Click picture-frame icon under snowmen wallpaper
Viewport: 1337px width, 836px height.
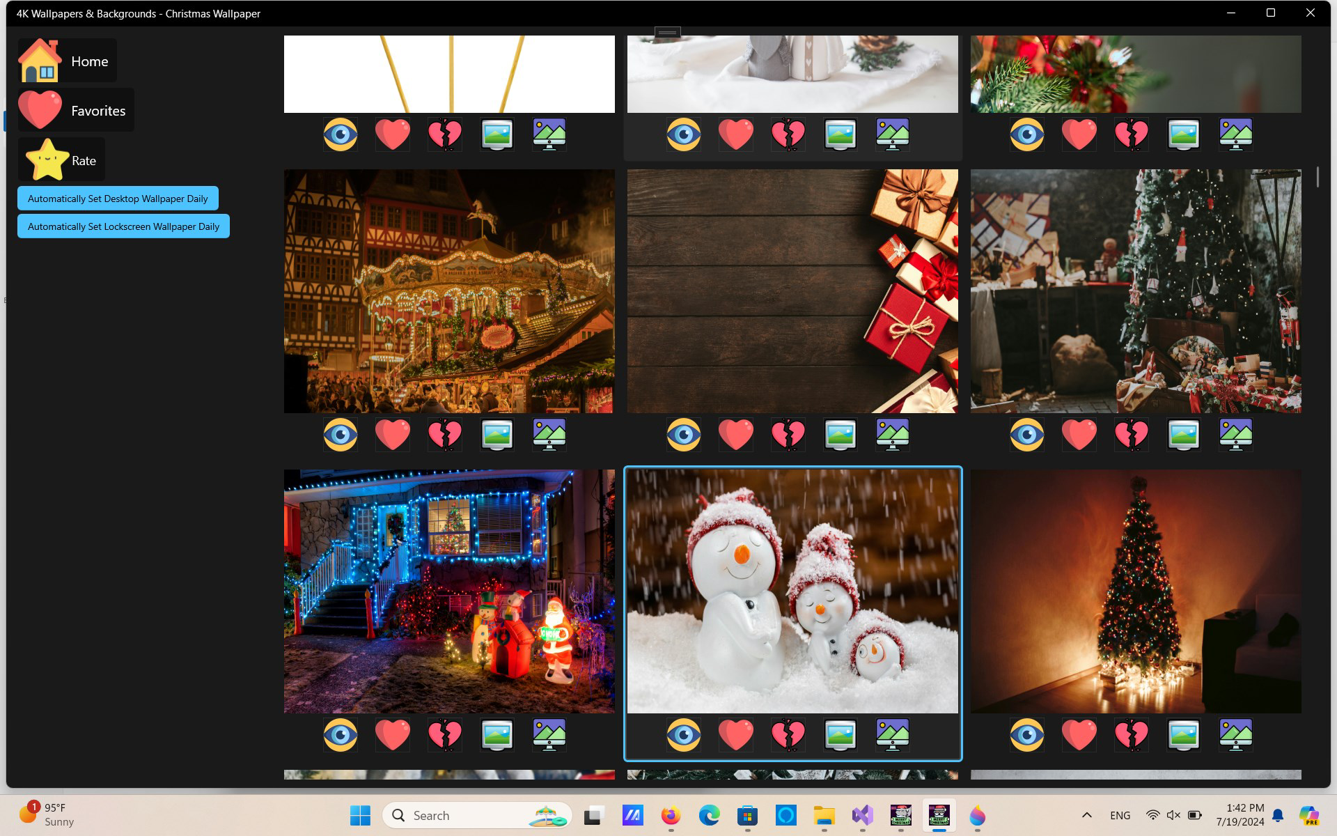point(840,735)
